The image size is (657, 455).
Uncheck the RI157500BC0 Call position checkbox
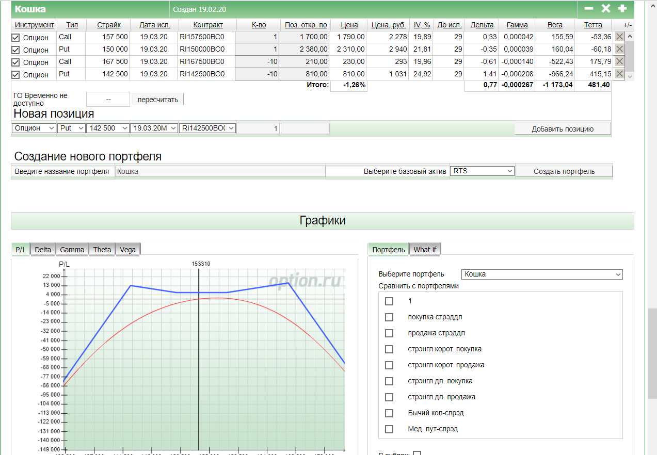click(15, 38)
